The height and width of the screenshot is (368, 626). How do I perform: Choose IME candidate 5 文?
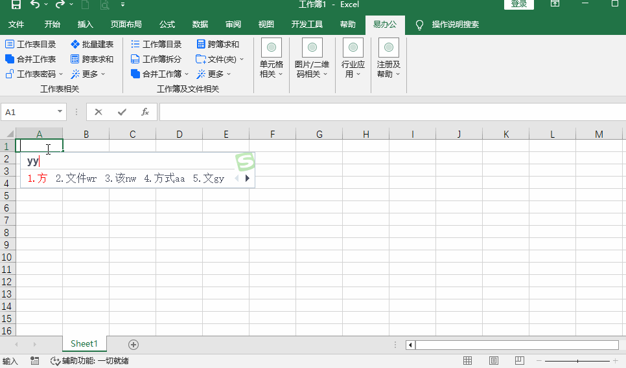click(209, 179)
